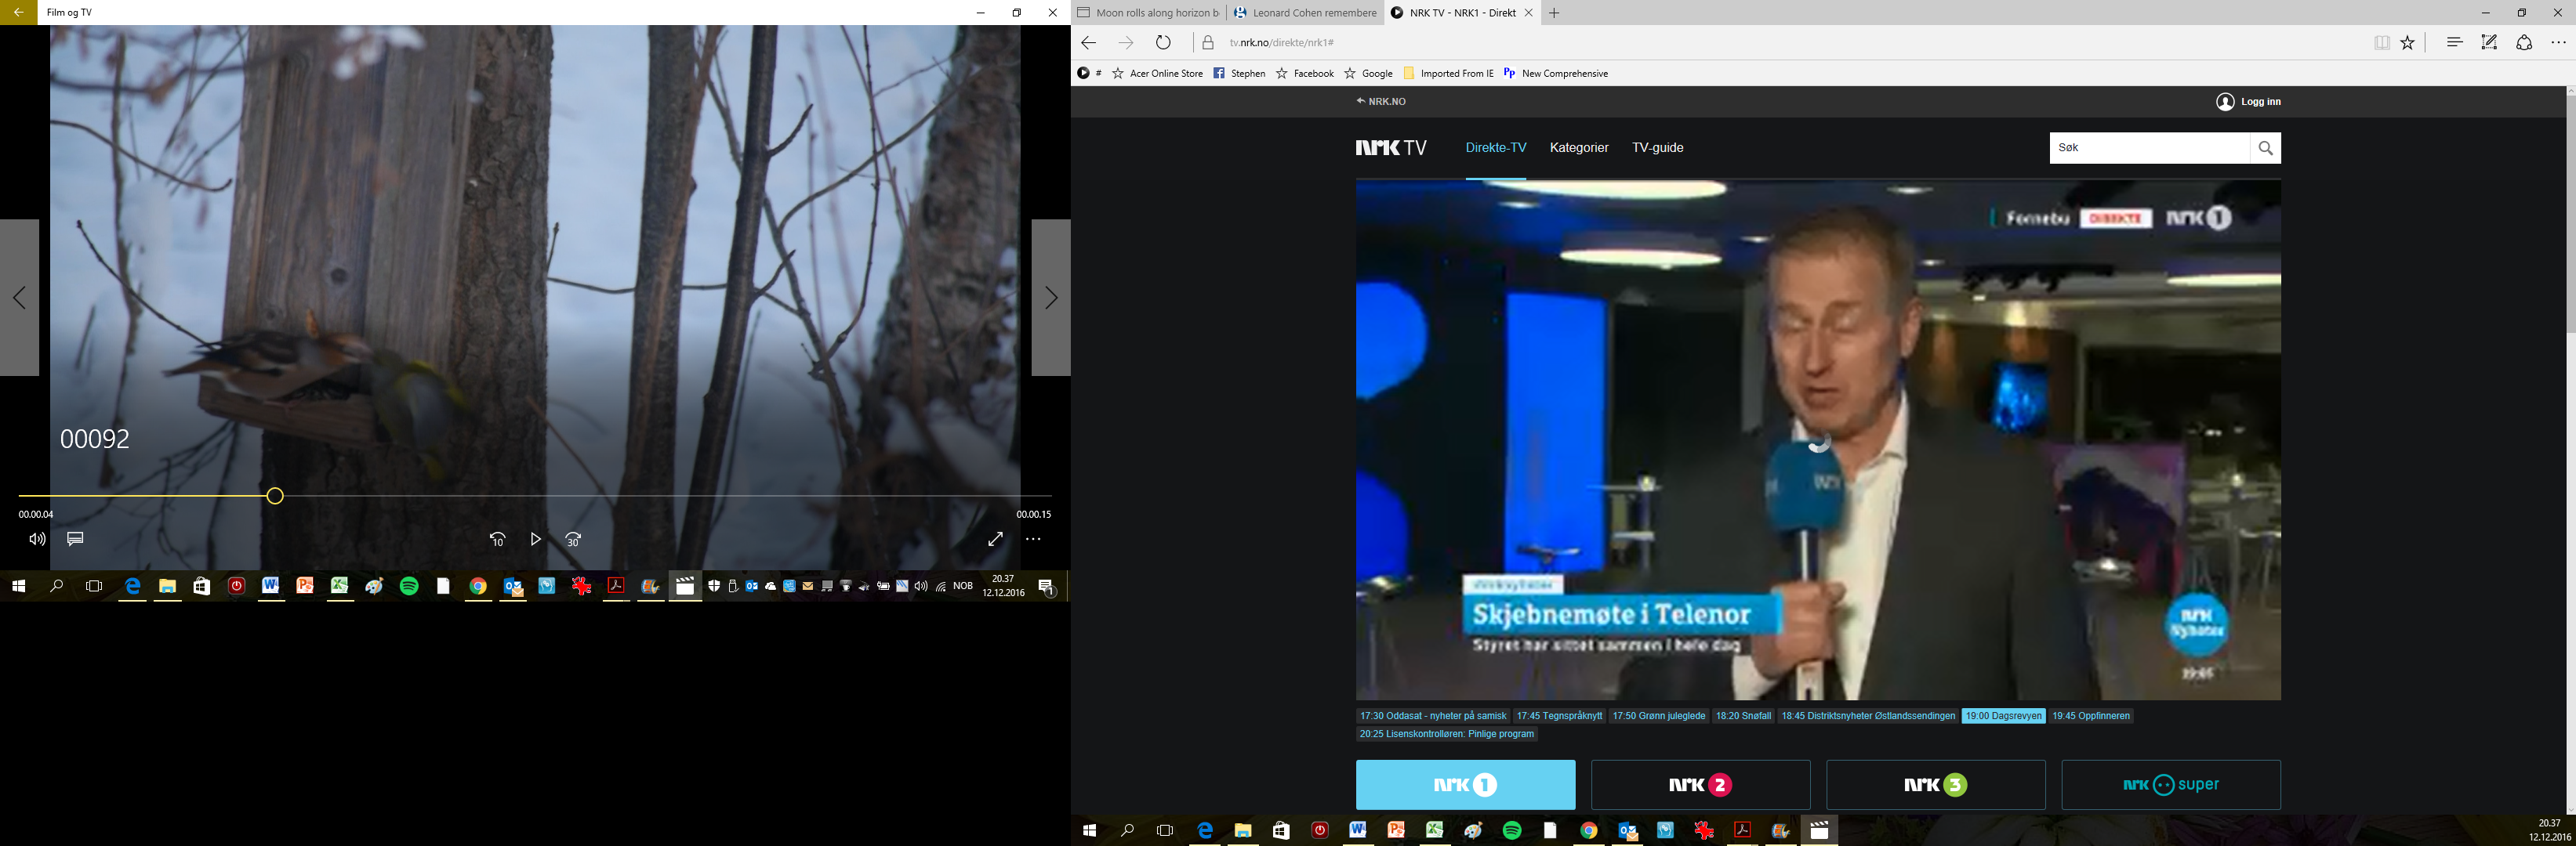Open more options ellipsis in video player

[x=1033, y=540]
